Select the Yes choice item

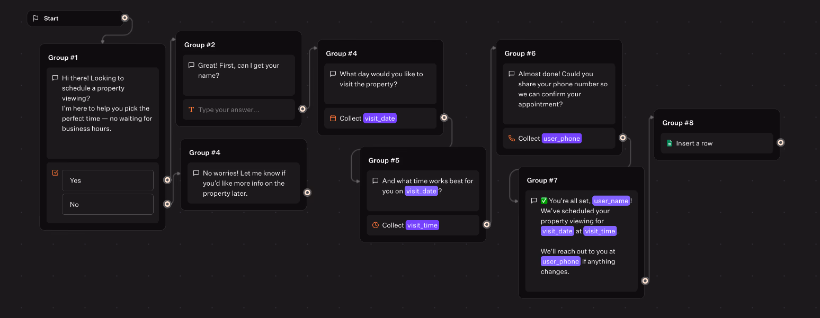pos(108,180)
